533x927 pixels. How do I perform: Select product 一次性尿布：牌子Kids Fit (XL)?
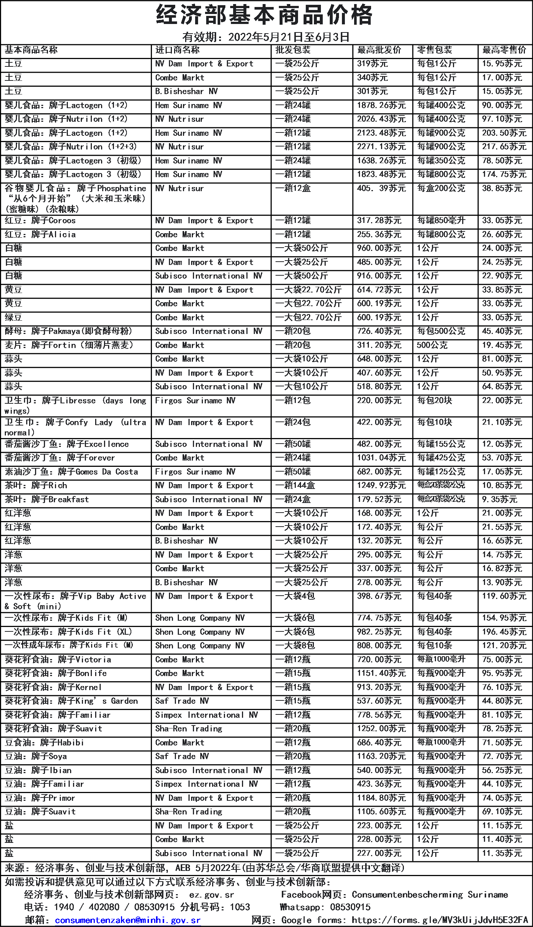pos(68,632)
